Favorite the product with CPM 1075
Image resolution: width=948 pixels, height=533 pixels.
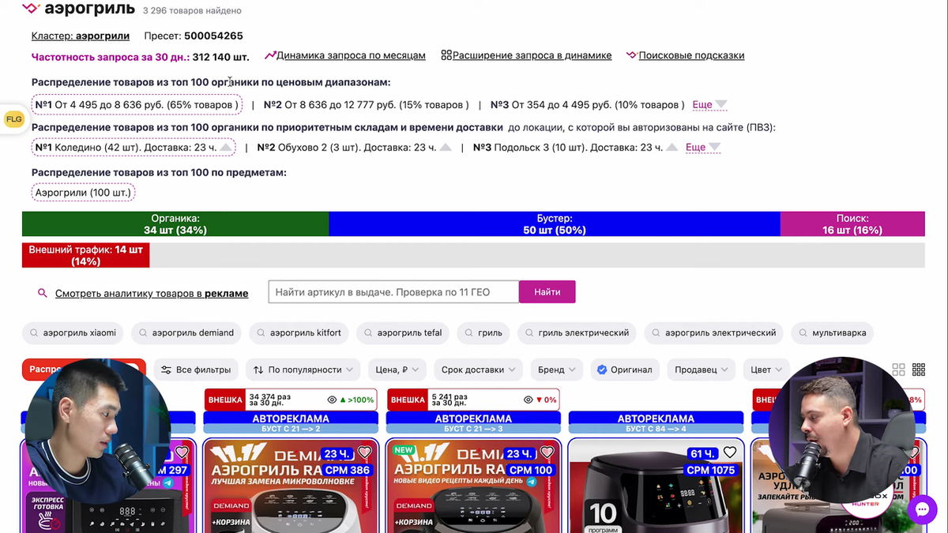click(x=730, y=452)
